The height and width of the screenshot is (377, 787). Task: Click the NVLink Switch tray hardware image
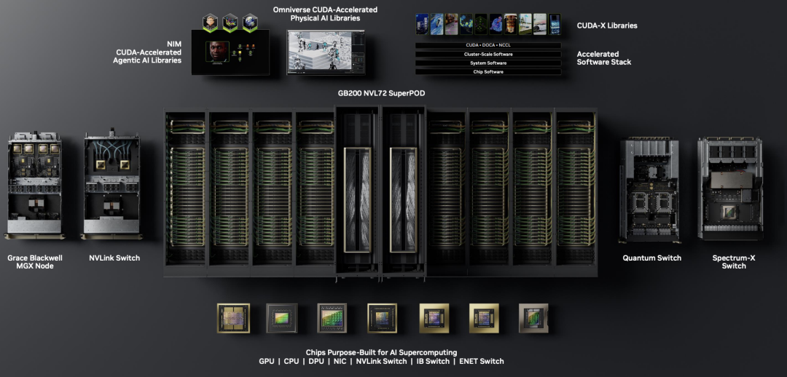[x=112, y=183]
